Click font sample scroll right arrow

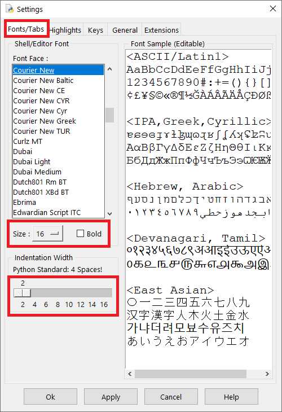point(267,374)
